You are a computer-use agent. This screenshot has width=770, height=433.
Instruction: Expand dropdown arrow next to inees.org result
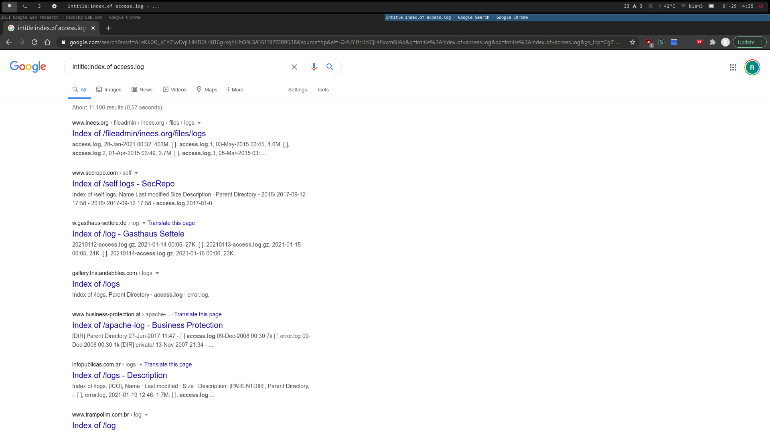pyautogui.click(x=199, y=123)
